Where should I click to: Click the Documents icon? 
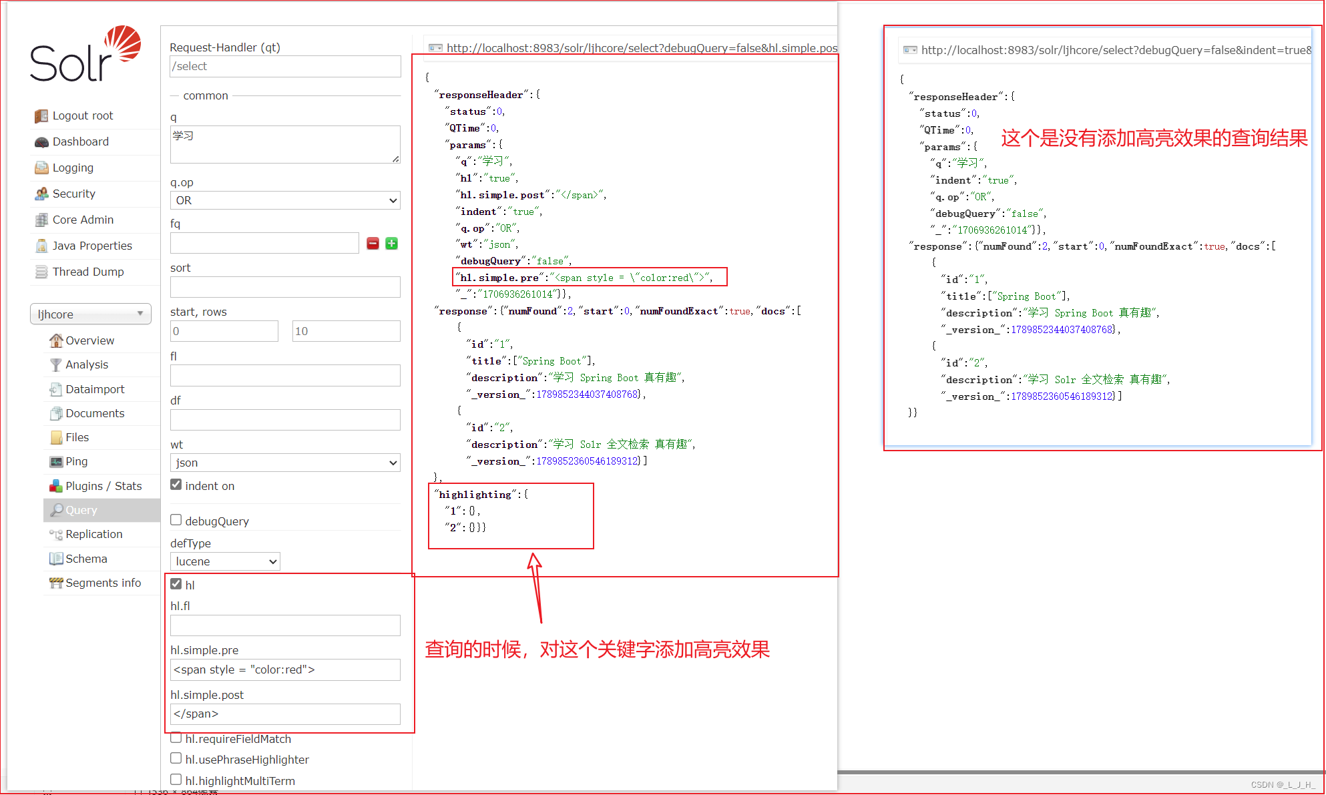[56, 414]
